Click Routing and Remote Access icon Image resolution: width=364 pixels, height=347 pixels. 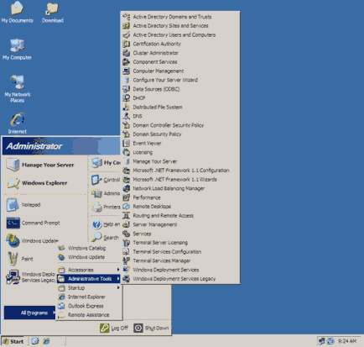click(127, 216)
